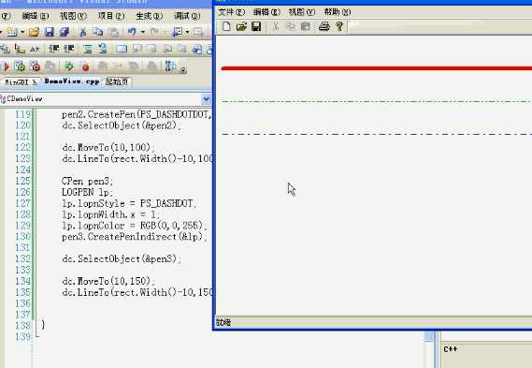Click red Breakpoints icon in debug toolbar
Image resolution: width=532 pixels, height=368 pixels.
(x=85, y=66)
